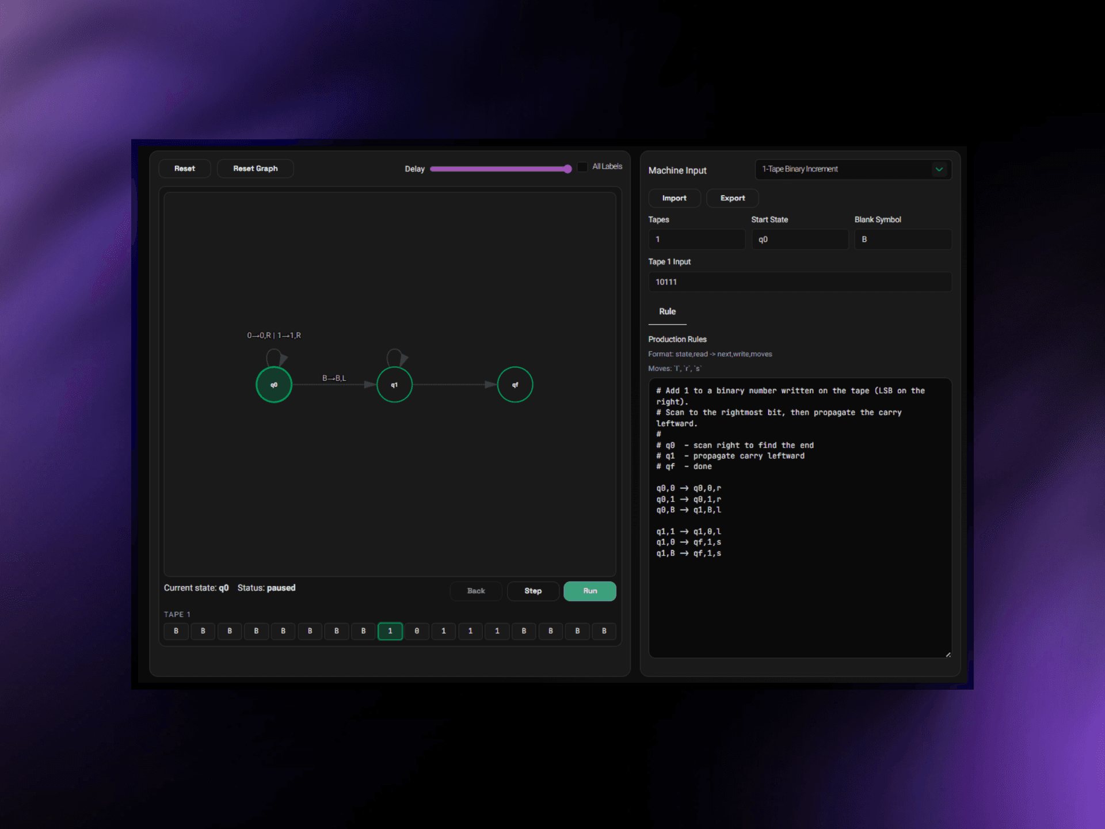Enable the All Labels checkbox
This screenshot has height=829, width=1105.
tap(582, 166)
